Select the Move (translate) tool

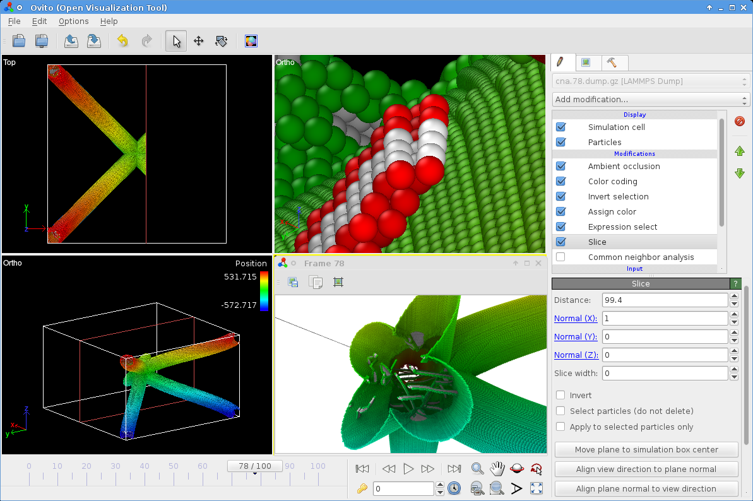pyautogui.click(x=199, y=42)
